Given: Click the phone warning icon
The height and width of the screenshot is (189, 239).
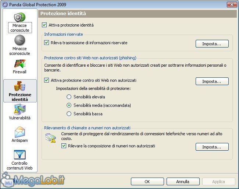Looking at the screenshot, I should pyautogui.click(x=50, y=138).
